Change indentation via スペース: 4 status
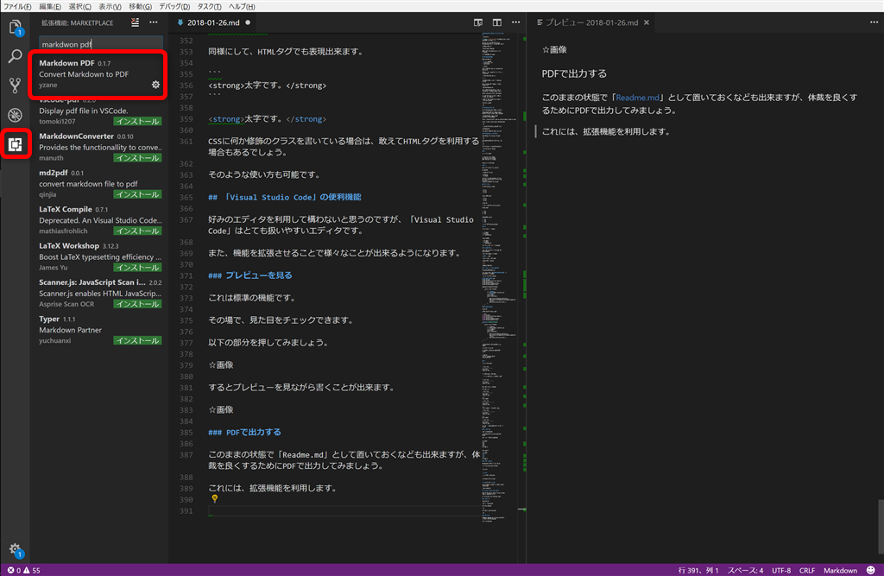Screen dimensions: 884x576 745,570
